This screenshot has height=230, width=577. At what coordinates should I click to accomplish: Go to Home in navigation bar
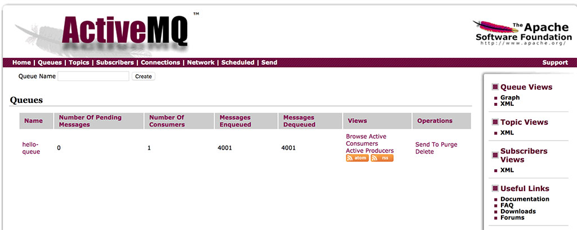pyautogui.click(x=21, y=62)
